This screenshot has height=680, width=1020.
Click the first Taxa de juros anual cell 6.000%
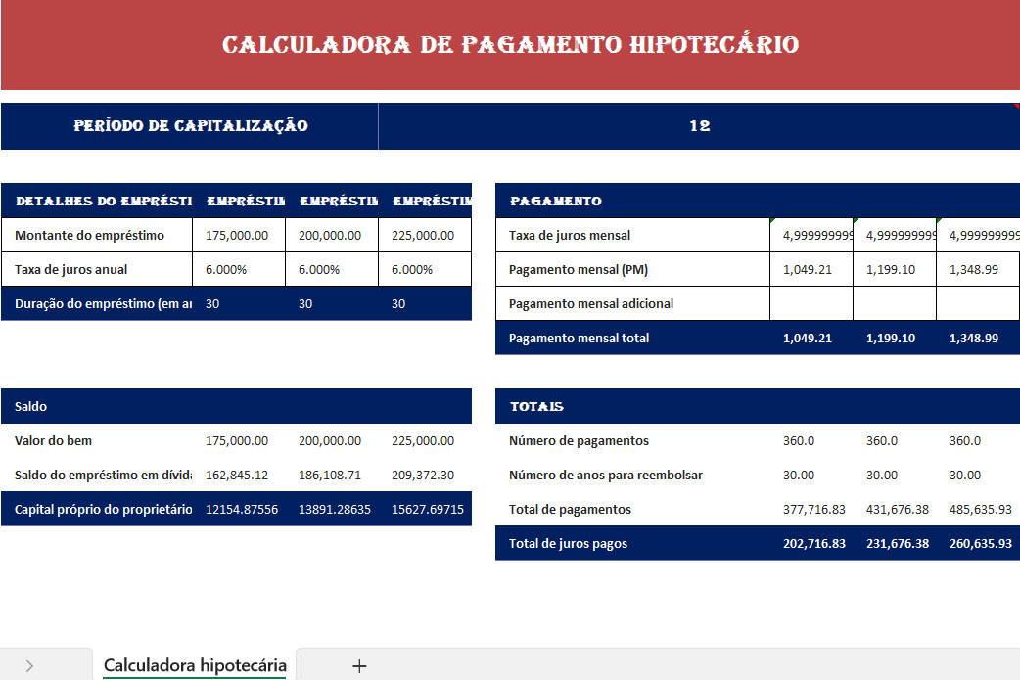[x=232, y=269]
